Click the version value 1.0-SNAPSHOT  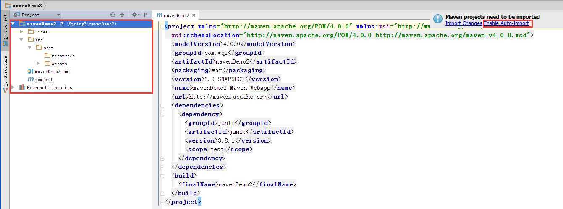pyautogui.click(x=224, y=79)
